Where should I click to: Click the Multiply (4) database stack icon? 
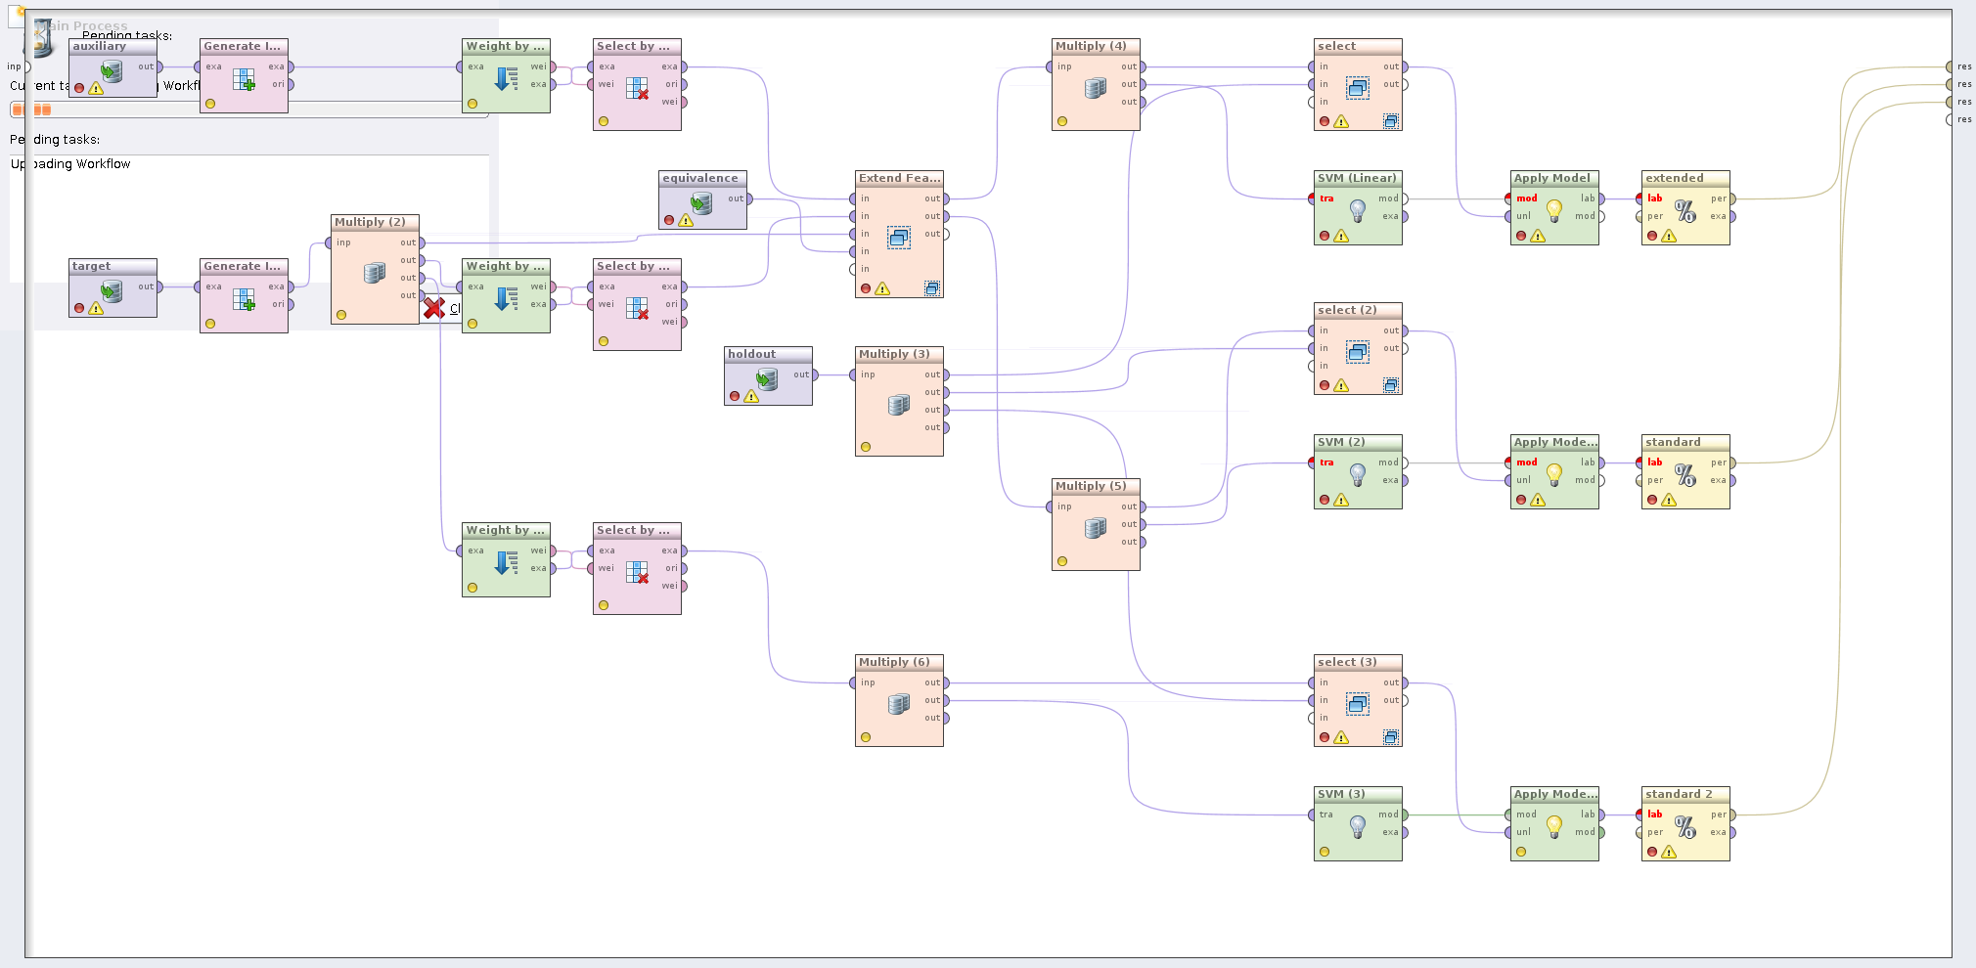tap(1096, 88)
